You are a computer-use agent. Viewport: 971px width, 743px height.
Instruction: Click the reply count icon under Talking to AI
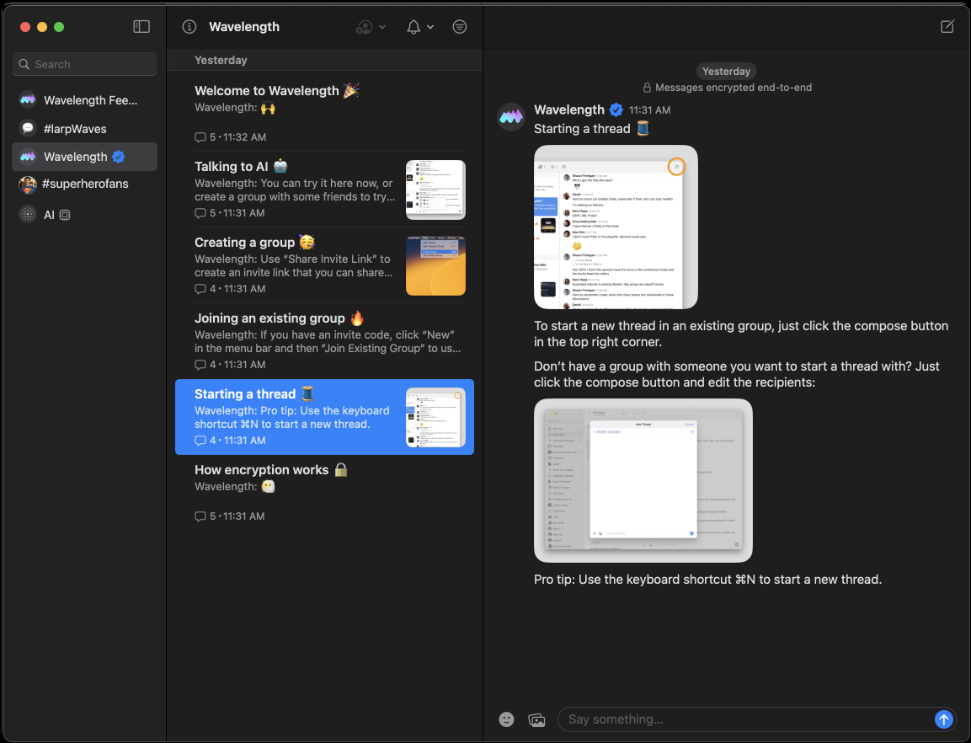(200, 213)
